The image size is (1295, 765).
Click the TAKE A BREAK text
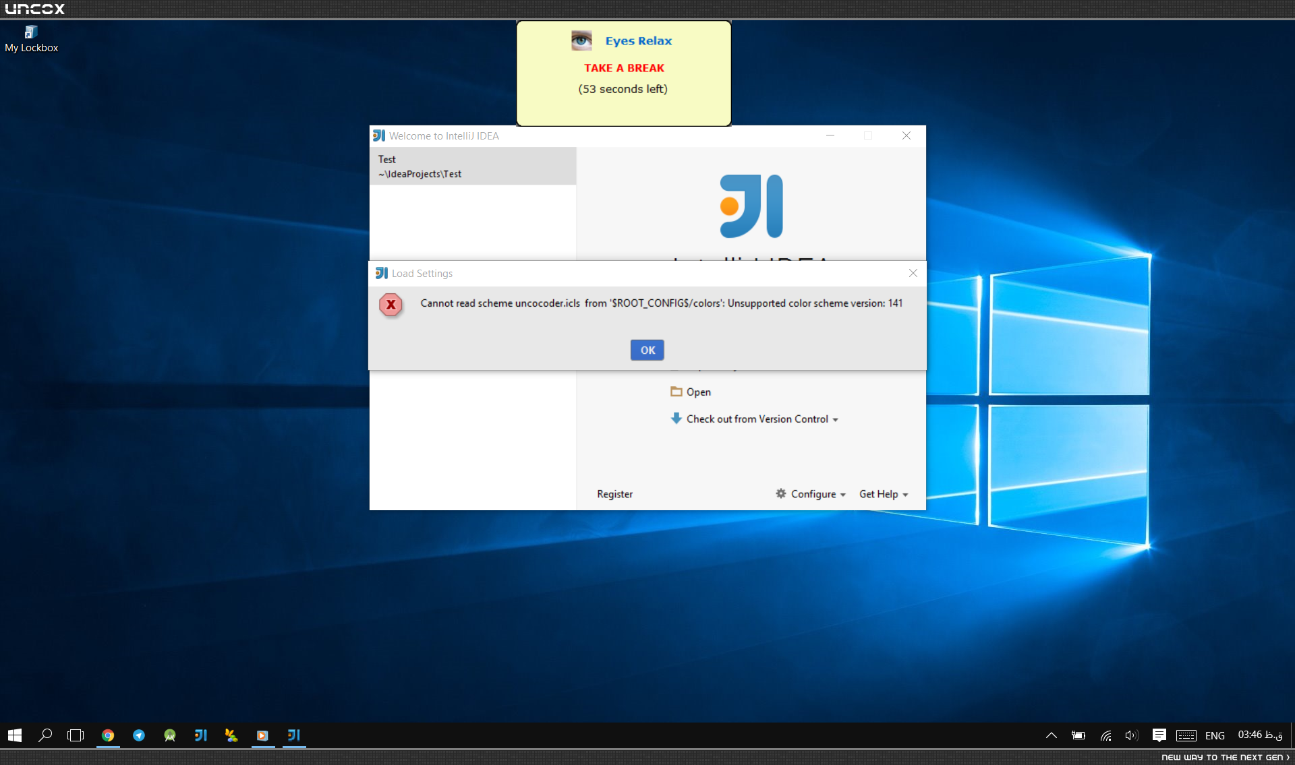pyautogui.click(x=624, y=68)
